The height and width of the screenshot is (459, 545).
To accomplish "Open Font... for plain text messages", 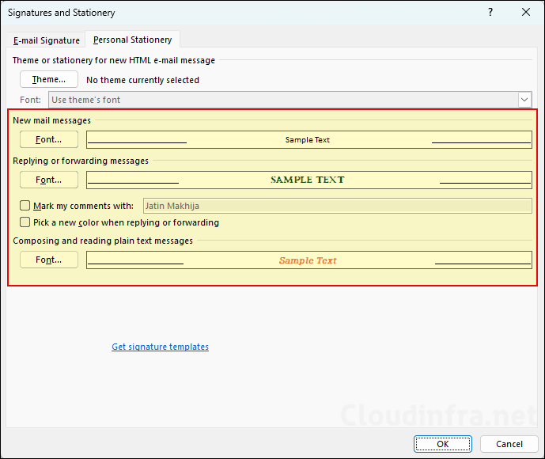I will click(x=49, y=260).
